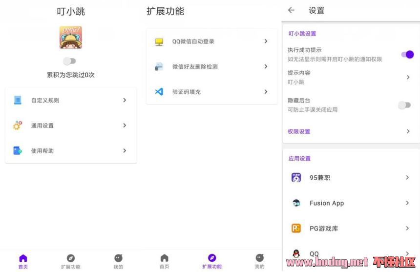Toggle the main 叮小跳 service switch
This screenshot has height=272, width=420.
(x=69, y=61)
